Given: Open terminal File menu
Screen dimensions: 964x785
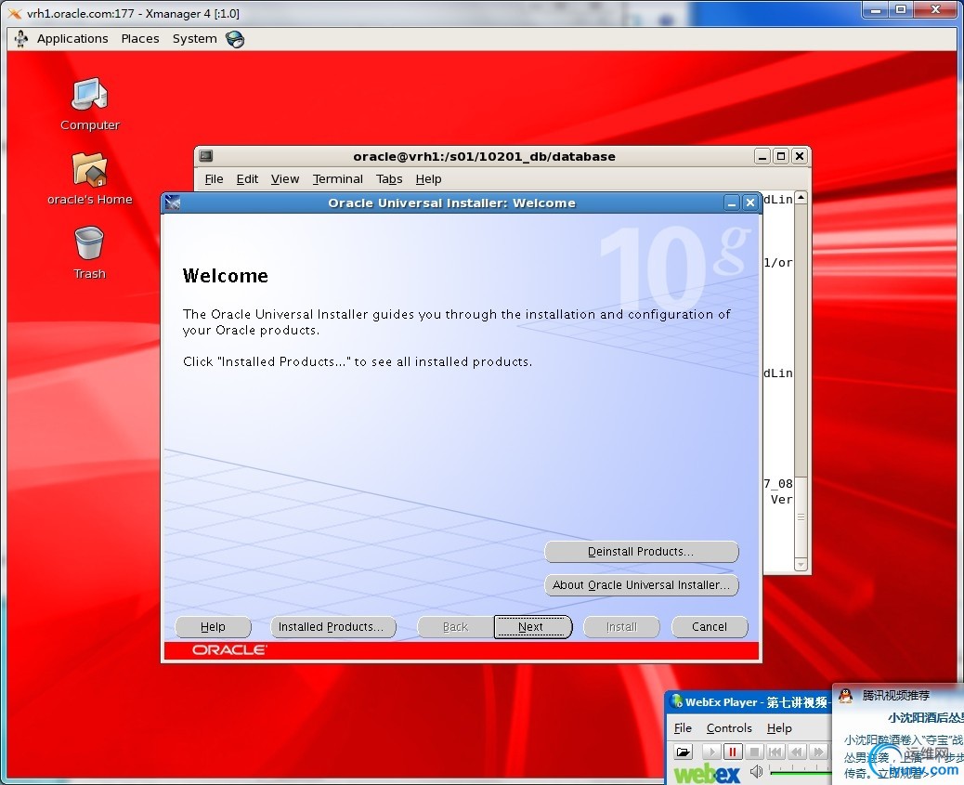Looking at the screenshot, I should [214, 179].
